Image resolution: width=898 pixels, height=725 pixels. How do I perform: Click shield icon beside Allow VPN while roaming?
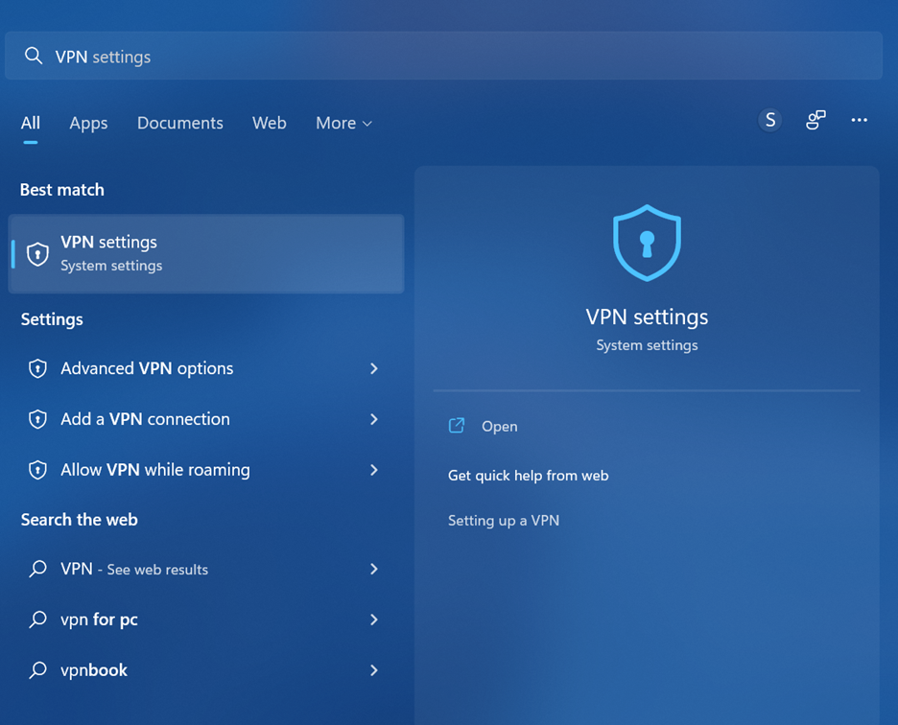point(37,470)
